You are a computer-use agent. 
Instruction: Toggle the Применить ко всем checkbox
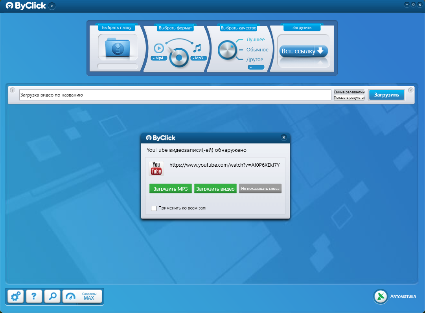[154, 208]
